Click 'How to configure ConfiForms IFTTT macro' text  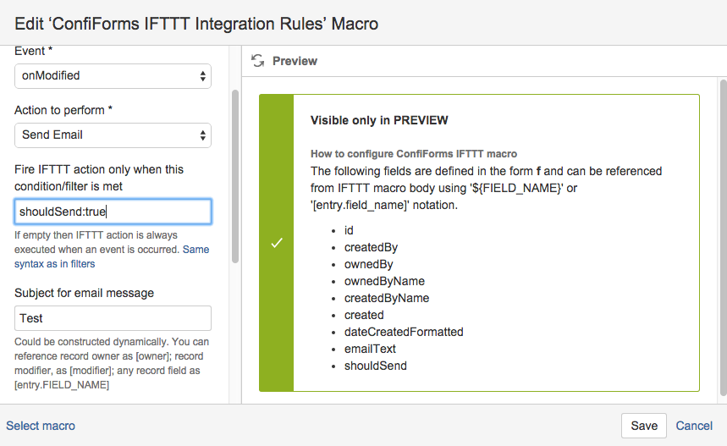click(x=414, y=154)
